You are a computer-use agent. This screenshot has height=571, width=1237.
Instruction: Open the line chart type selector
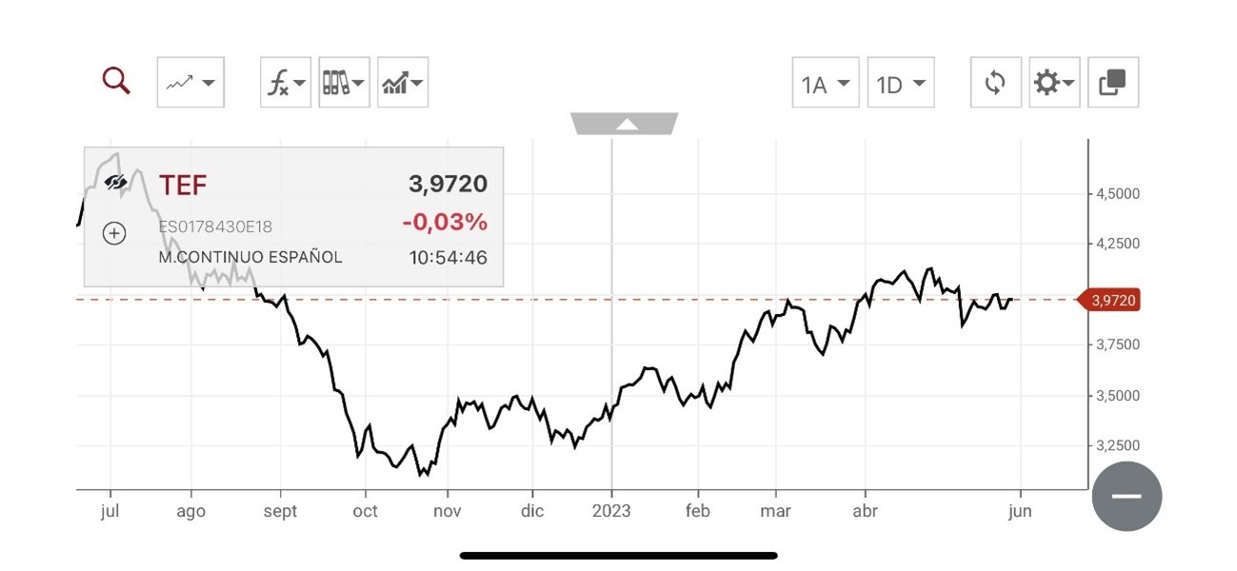click(190, 83)
